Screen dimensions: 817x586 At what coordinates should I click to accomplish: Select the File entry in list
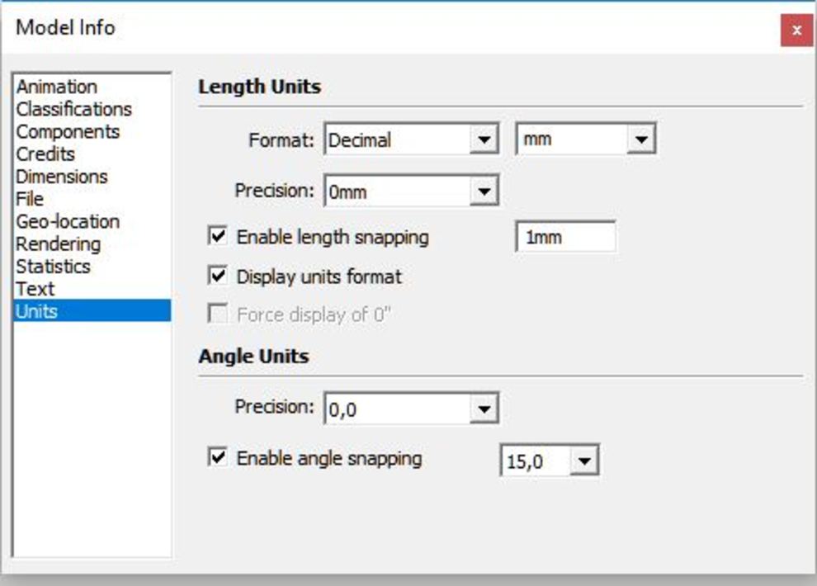[x=30, y=199]
